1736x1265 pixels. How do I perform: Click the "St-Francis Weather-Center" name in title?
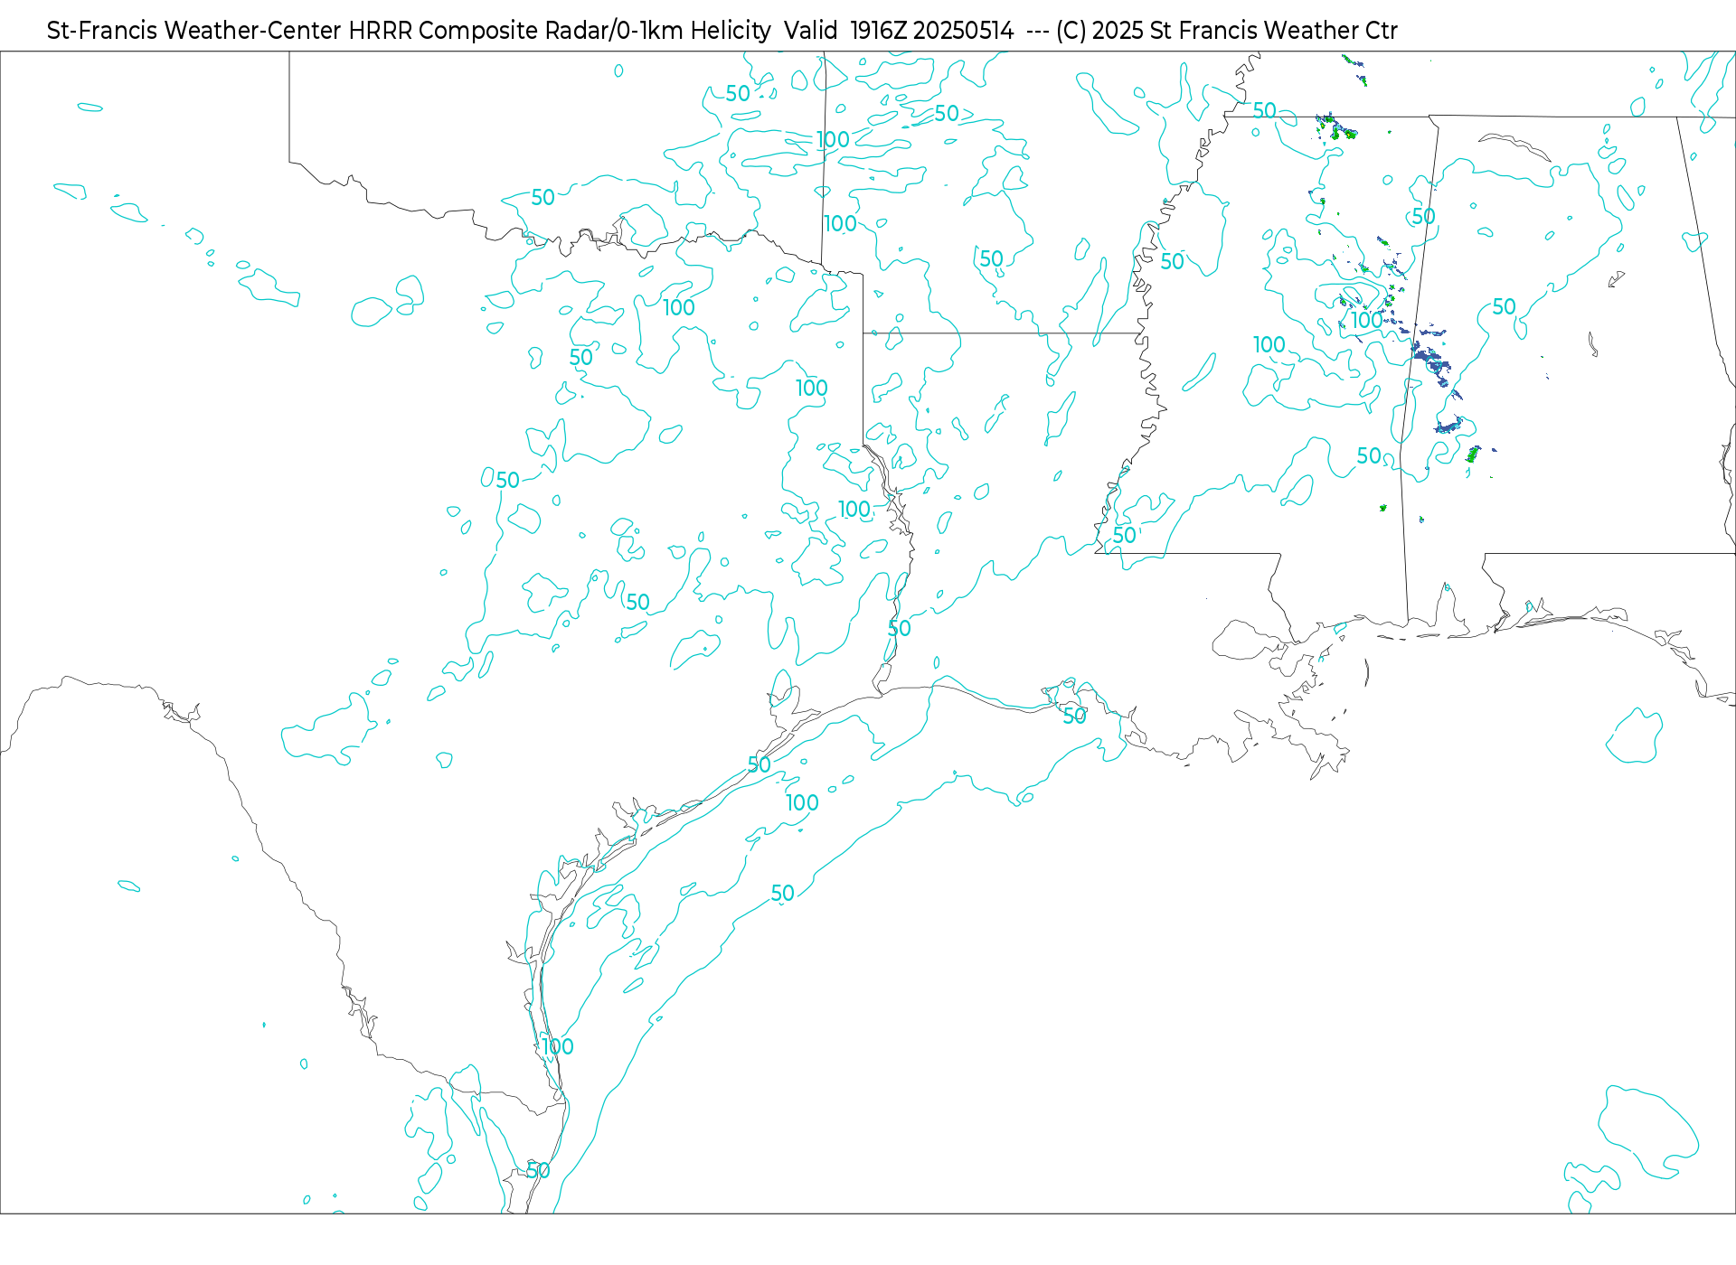(x=193, y=31)
